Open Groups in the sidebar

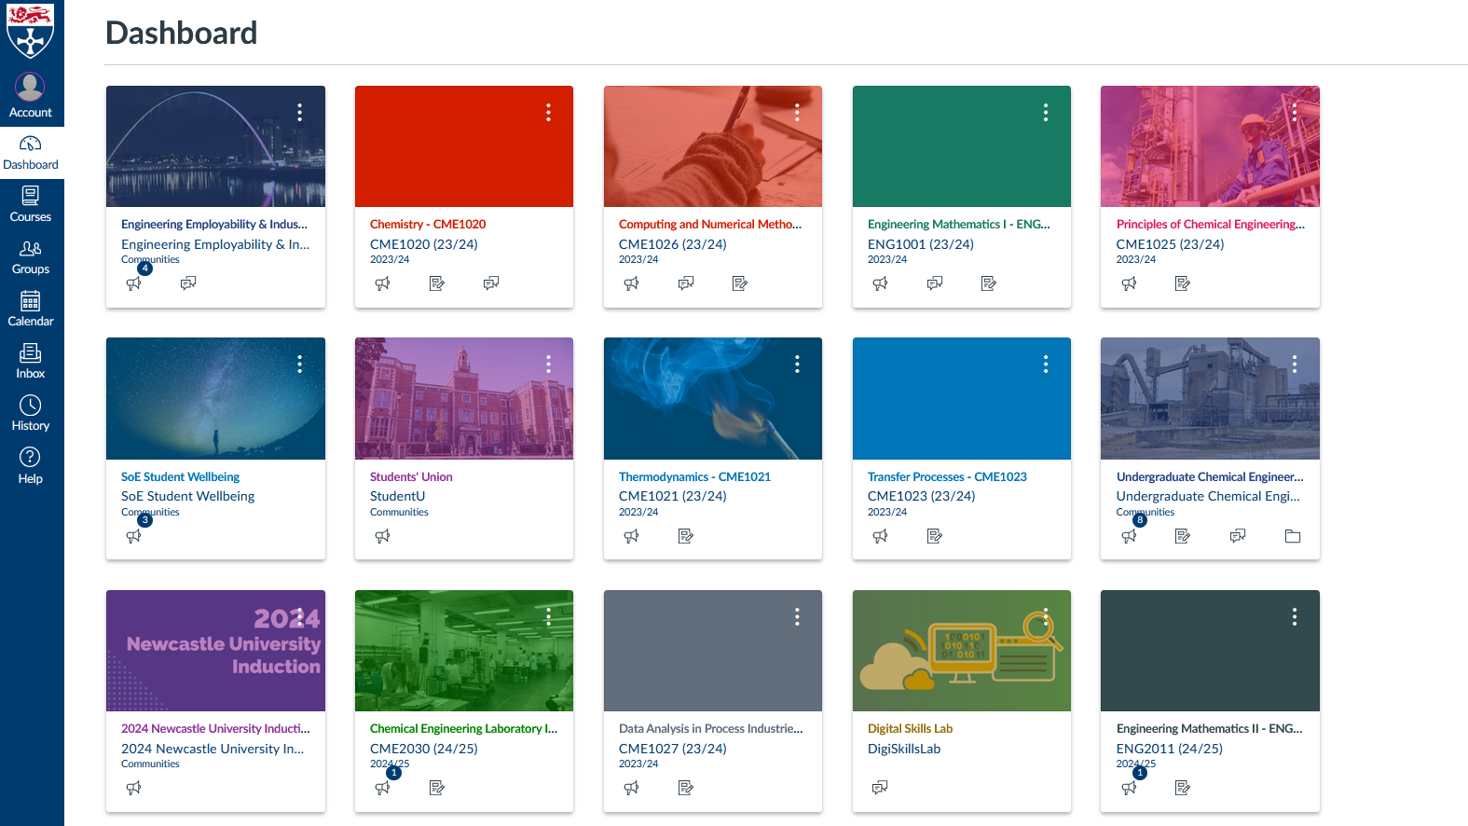point(31,257)
